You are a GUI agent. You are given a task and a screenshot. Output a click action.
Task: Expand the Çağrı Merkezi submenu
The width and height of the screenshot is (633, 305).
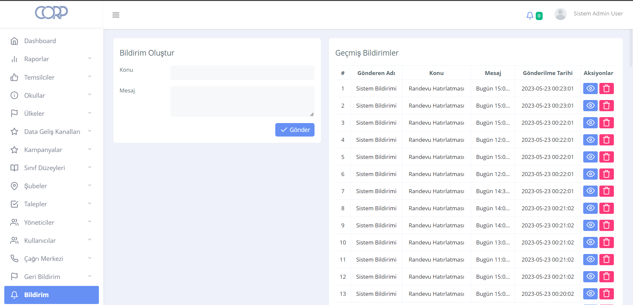pos(51,259)
